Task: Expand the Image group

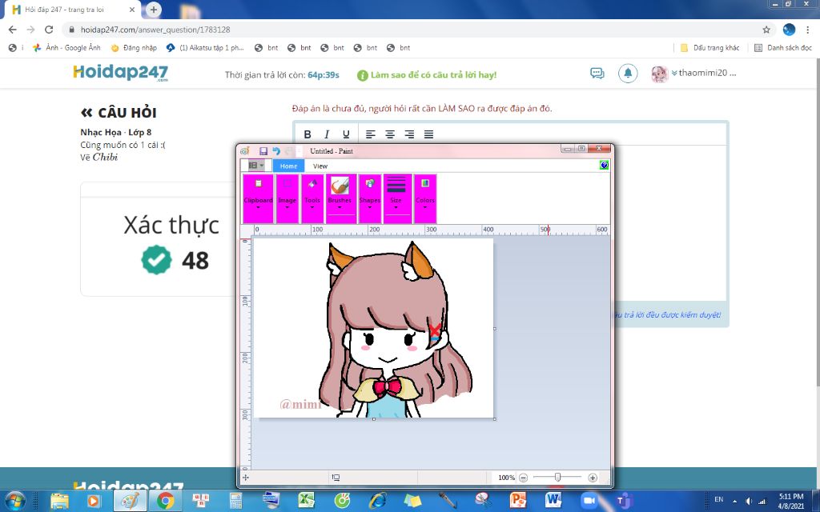Action: (287, 199)
